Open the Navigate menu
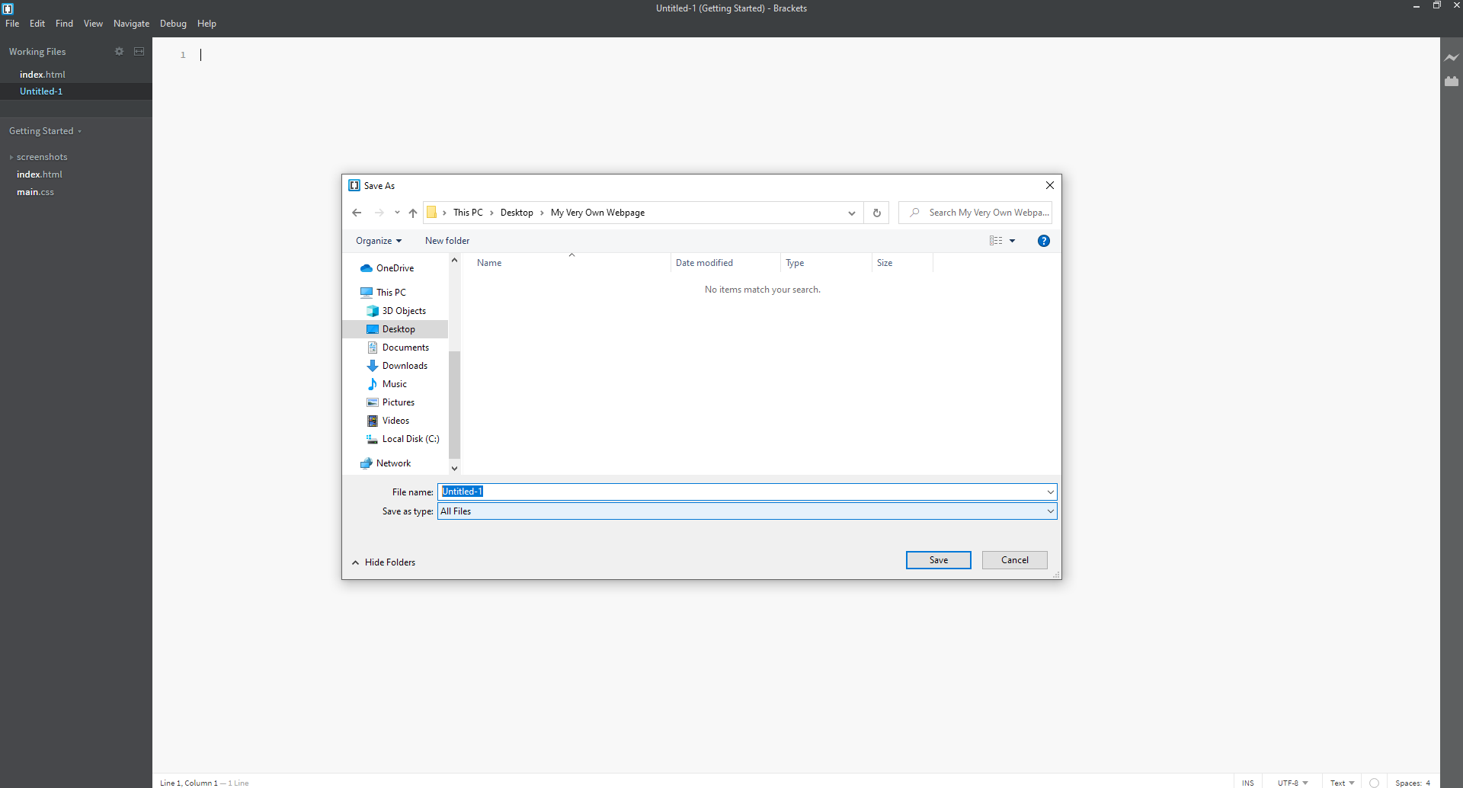The height and width of the screenshot is (788, 1463). (x=131, y=24)
